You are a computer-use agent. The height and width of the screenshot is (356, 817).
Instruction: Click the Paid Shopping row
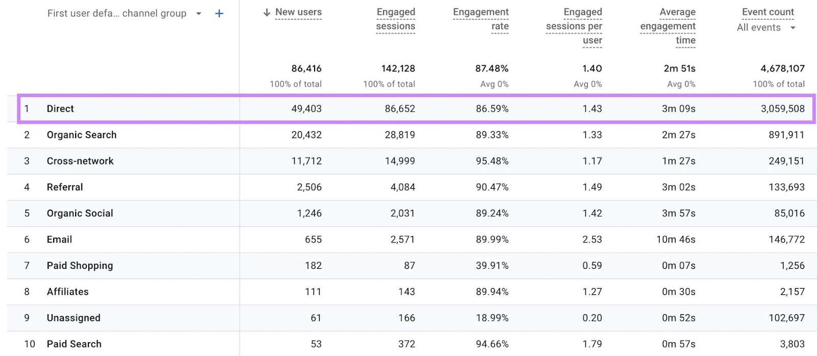point(80,266)
